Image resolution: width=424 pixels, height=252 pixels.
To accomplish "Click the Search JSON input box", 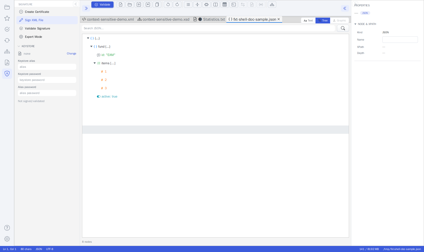I will coord(208,28).
